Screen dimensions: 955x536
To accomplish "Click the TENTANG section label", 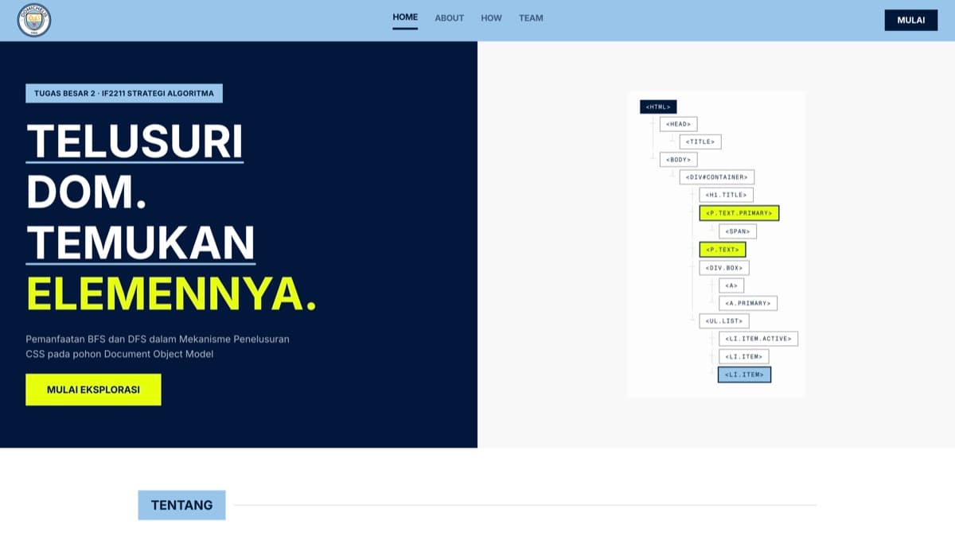I will tap(181, 505).
